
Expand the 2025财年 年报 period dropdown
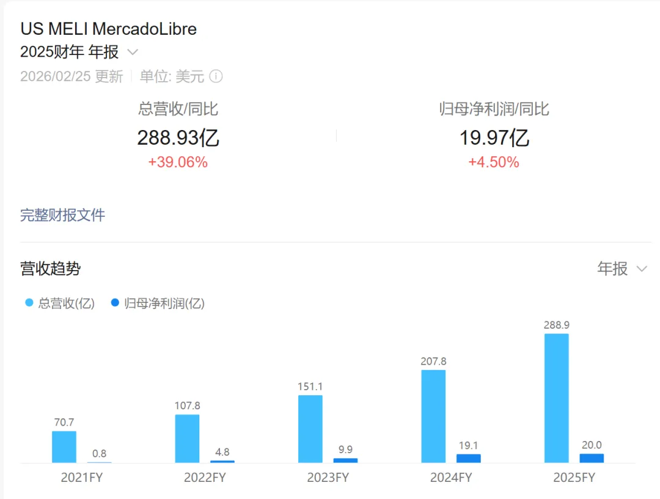pos(133,53)
